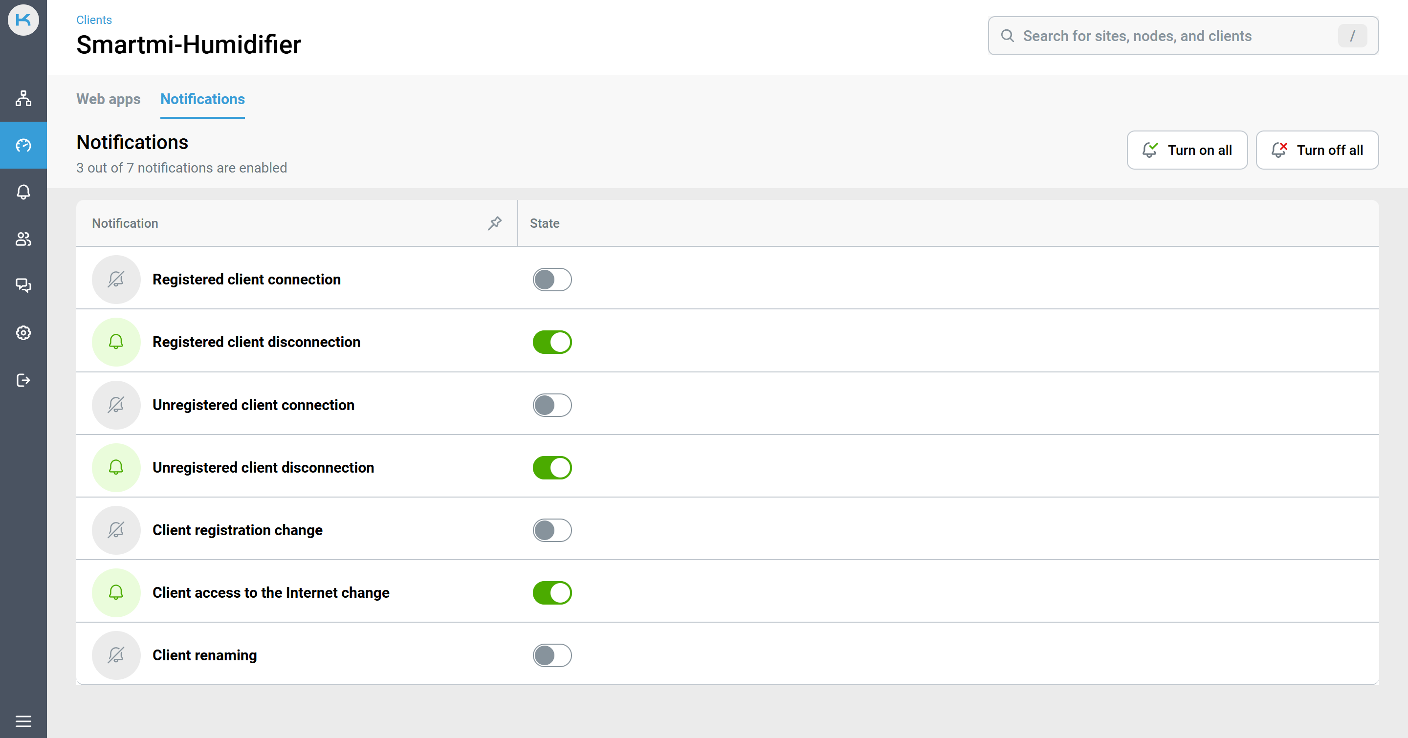Disable Client access to the Internet change toggle
This screenshot has width=1408, height=738.
click(552, 593)
